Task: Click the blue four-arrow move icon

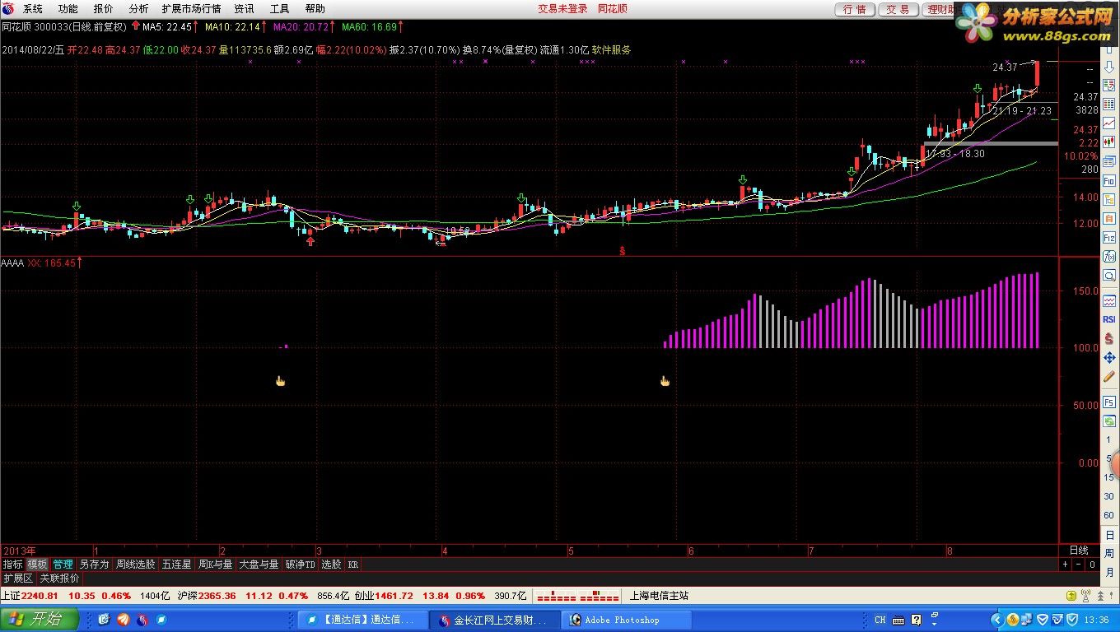Action: [1109, 357]
